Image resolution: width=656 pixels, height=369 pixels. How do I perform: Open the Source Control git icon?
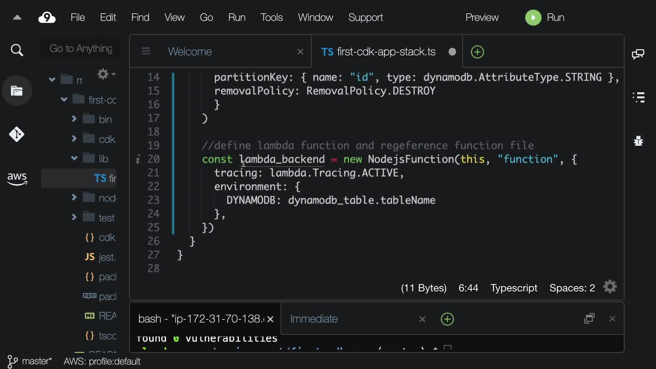coord(17,134)
